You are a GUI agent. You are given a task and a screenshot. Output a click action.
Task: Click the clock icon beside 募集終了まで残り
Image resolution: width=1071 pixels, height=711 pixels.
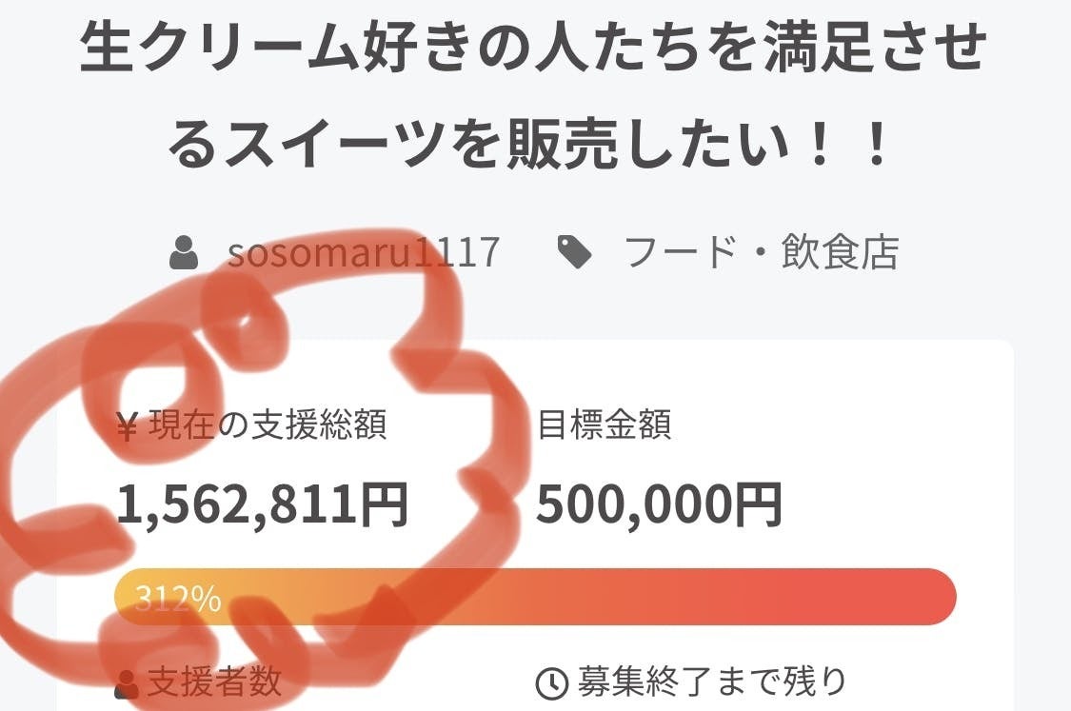[551, 683]
